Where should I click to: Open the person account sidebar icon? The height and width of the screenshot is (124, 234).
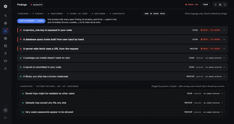(x=6, y=69)
